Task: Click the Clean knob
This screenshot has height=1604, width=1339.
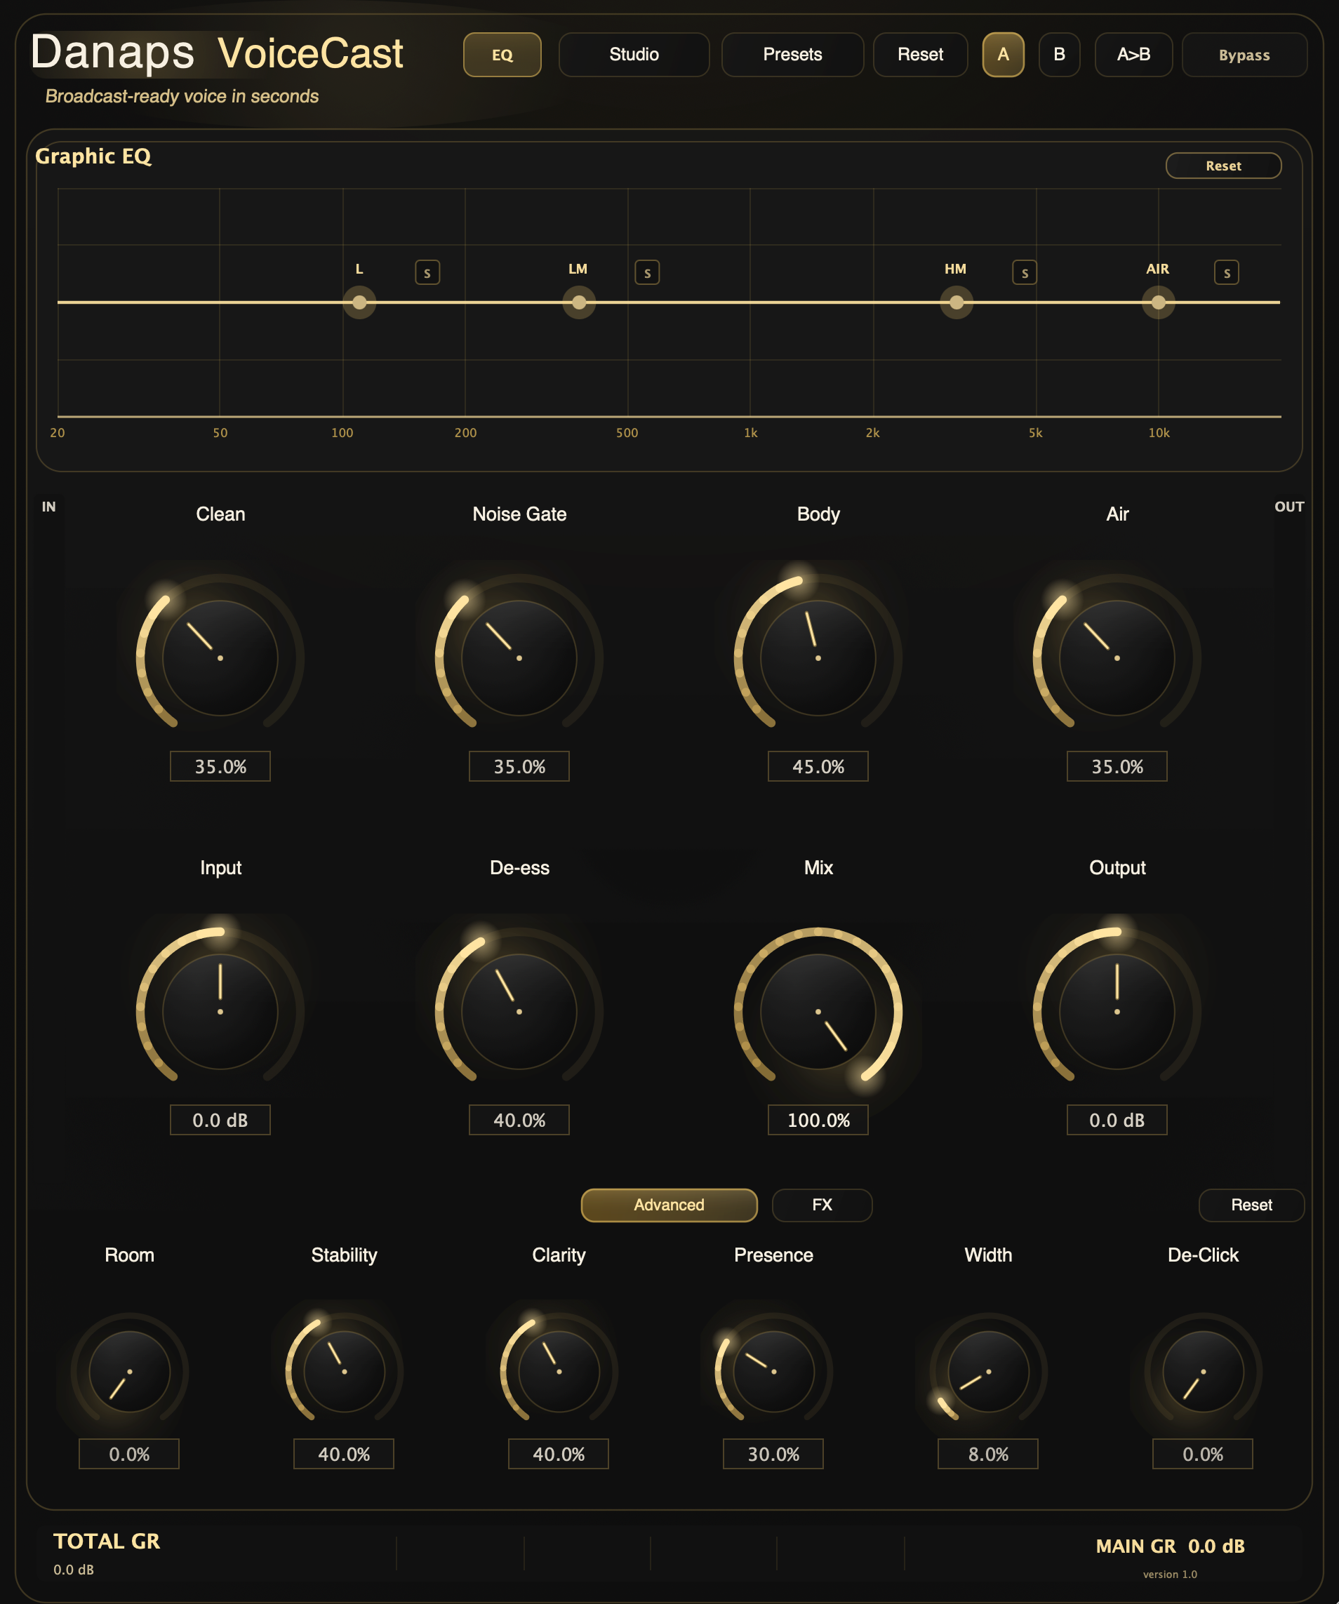Action: tap(220, 658)
